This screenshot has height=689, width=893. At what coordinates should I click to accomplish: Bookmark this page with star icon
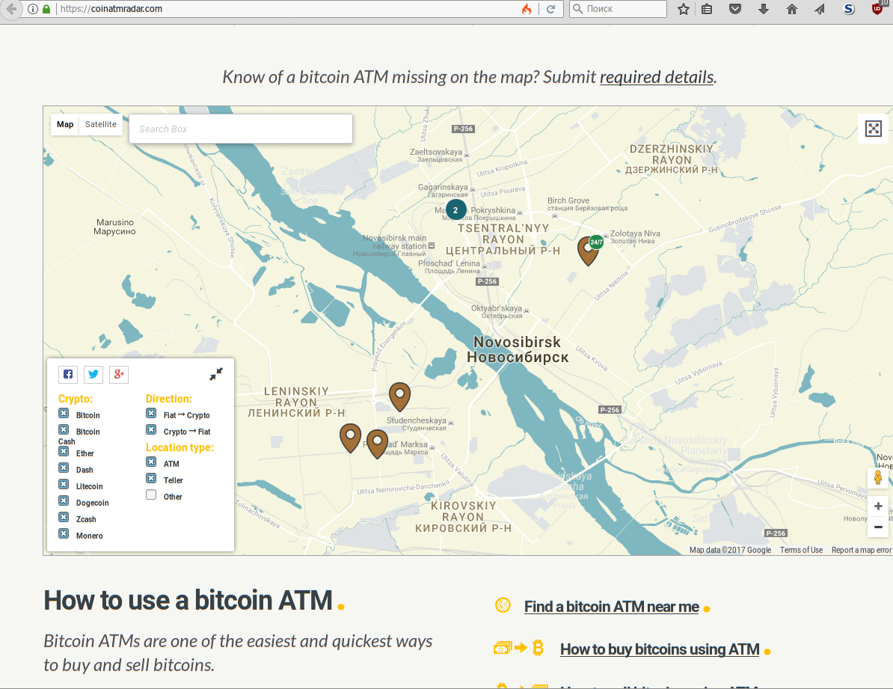[684, 8]
